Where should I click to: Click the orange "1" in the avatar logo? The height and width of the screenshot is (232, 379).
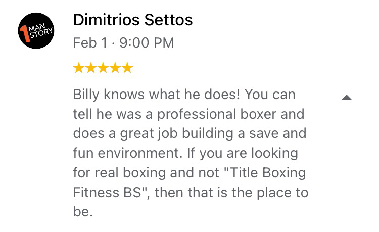pos(24,32)
